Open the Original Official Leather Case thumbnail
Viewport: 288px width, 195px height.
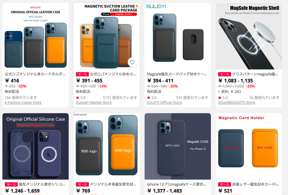coord(36,36)
